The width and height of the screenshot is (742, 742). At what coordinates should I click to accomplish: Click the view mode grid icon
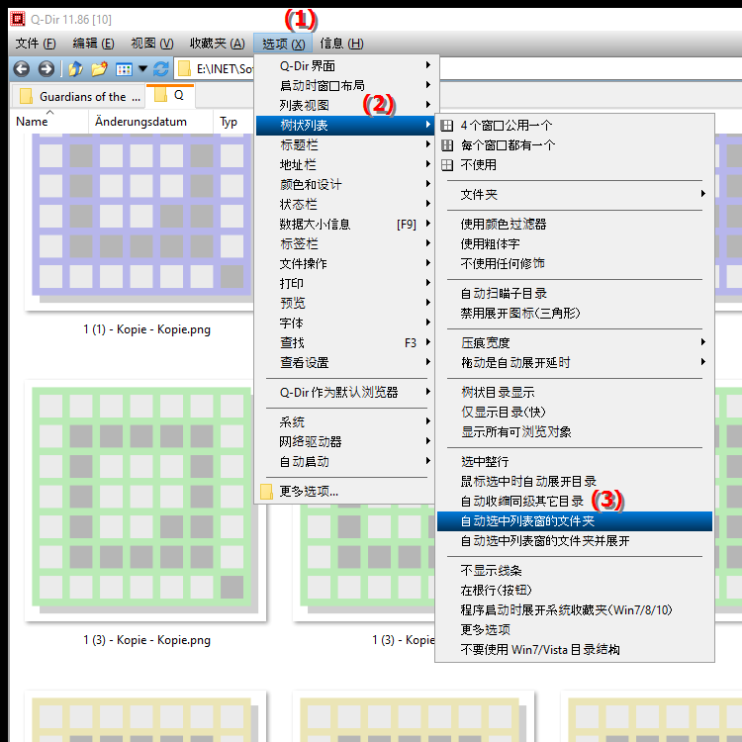coord(124,69)
